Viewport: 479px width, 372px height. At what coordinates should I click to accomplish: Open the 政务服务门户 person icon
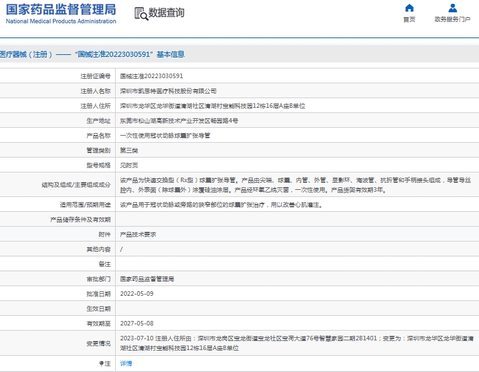[452, 8]
